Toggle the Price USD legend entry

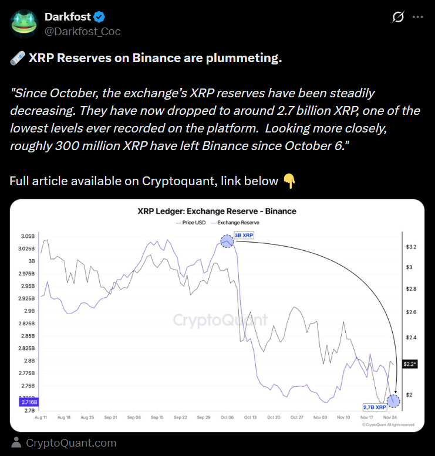[188, 223]
